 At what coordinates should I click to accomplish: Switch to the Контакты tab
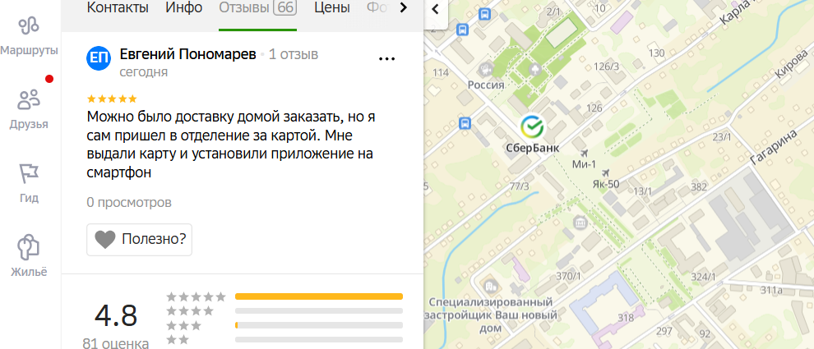coord(118,7)
